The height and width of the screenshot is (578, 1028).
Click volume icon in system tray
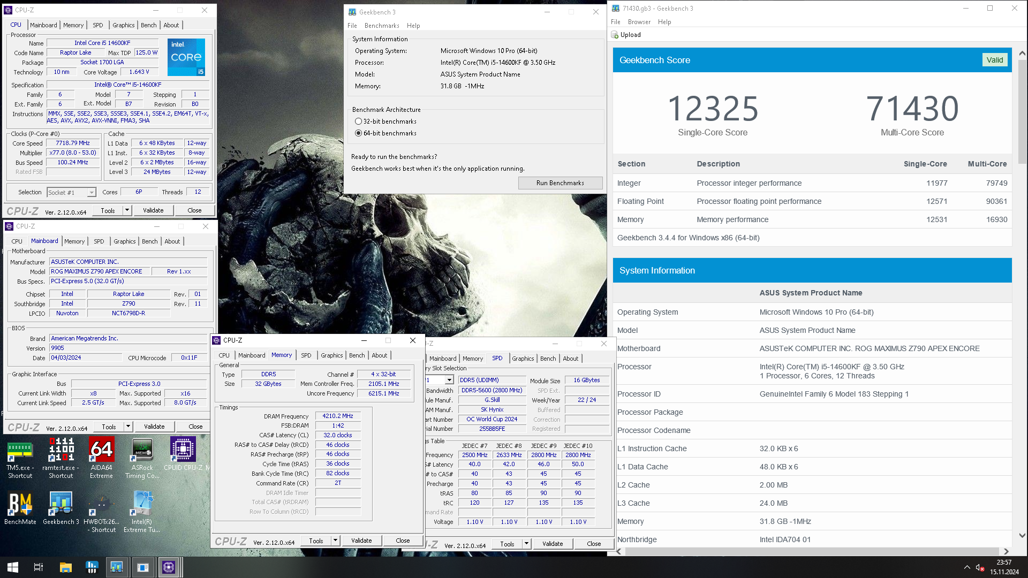point(980,567)
